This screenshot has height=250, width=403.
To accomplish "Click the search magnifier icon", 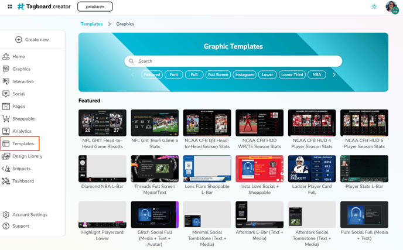I will click(x=131, y=61).
